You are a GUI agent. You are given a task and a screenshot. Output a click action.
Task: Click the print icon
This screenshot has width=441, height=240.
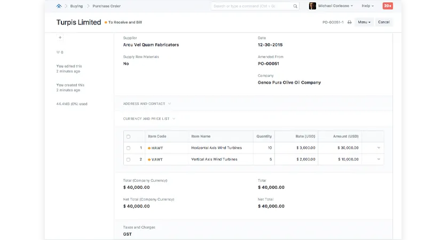tap(350, 22)
